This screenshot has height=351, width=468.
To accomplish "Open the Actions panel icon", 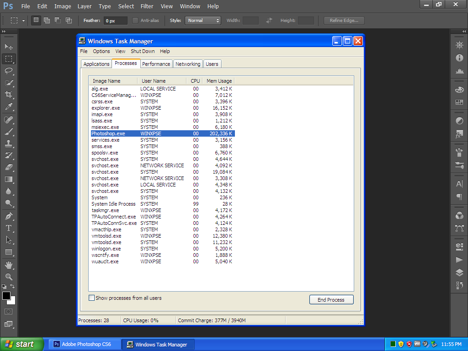I will pos(459,260).
